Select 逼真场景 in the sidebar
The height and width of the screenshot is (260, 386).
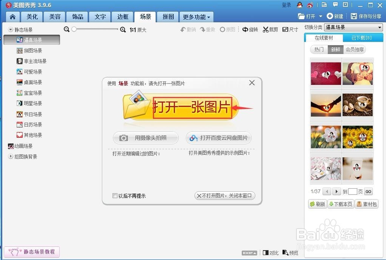tap(32, 40)
